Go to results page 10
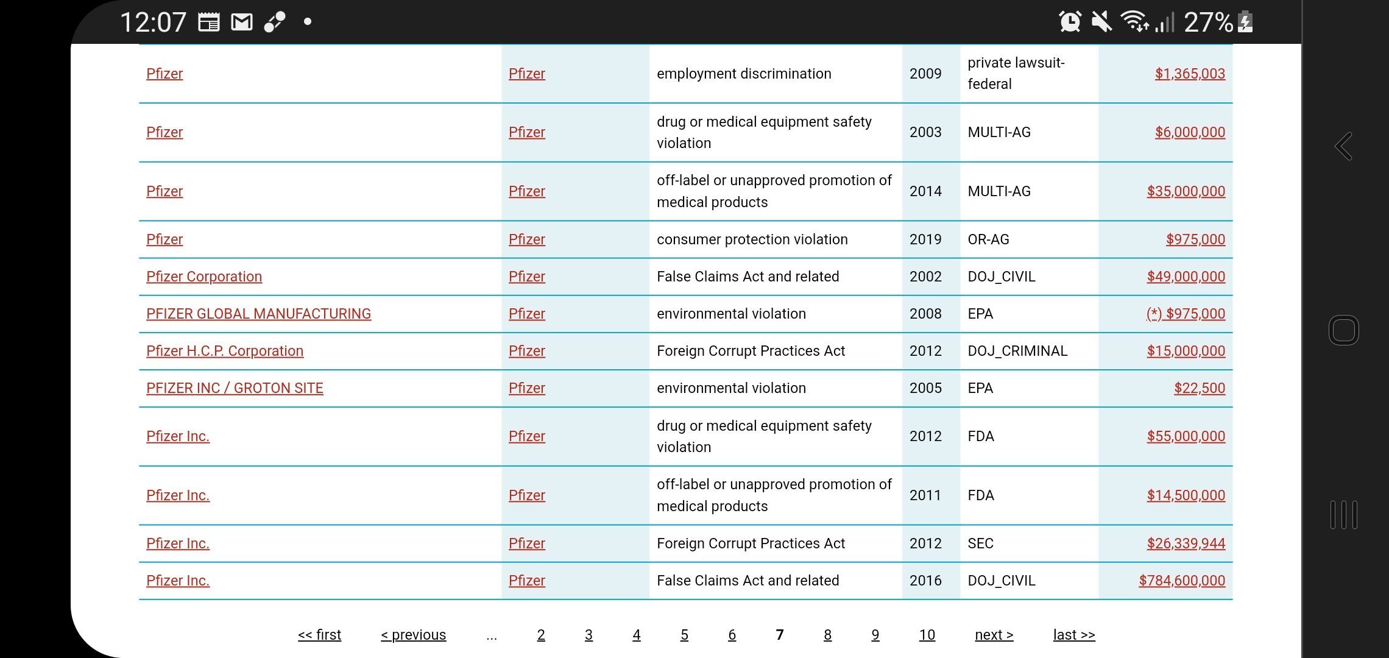The height and width of the screenshot is (658, 1389). click(x=927, y=635)
